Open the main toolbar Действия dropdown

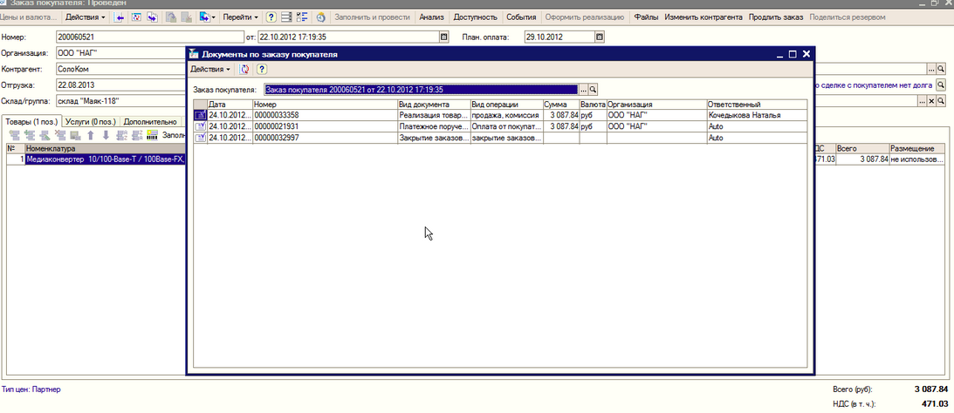click(x=86, y=17)
